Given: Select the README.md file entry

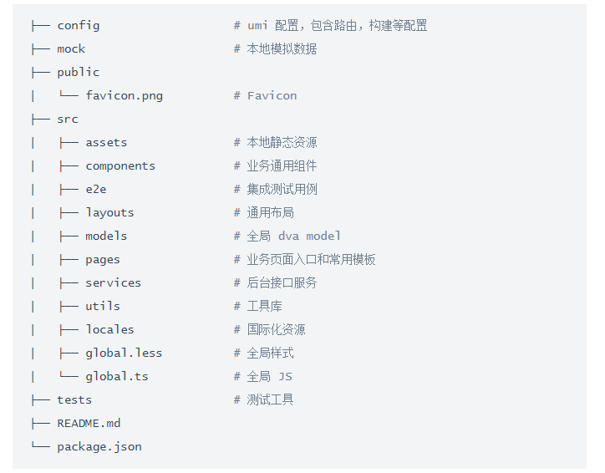Looking at the screenshot, I should click(89, 424).
